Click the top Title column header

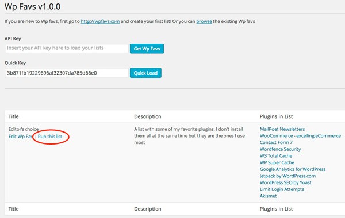tap(13, 116)
